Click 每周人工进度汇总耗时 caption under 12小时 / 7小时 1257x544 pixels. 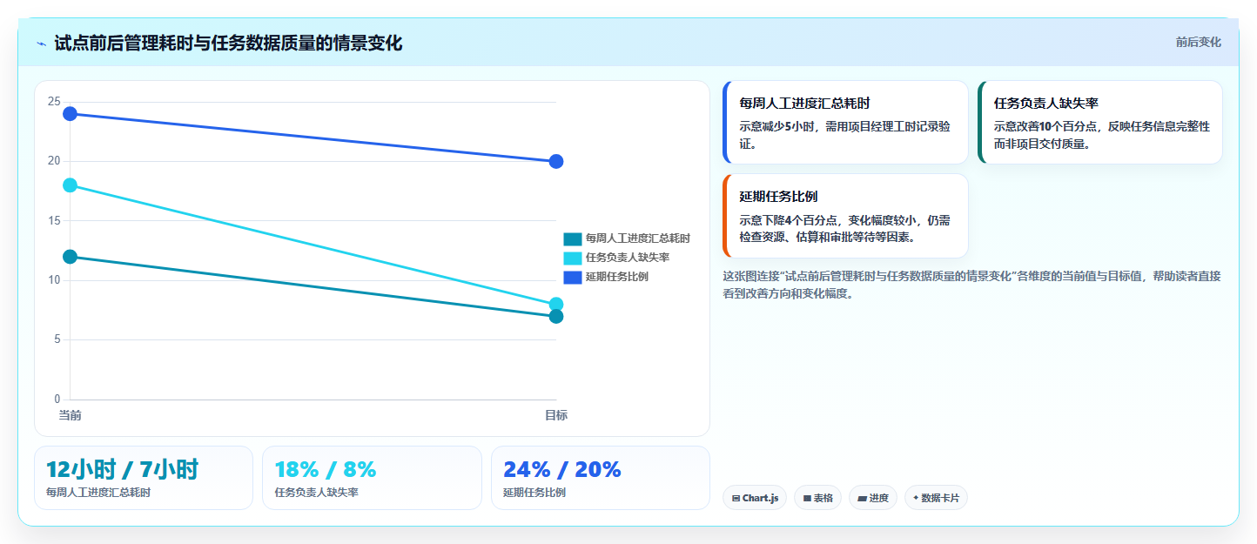[98, 493]
